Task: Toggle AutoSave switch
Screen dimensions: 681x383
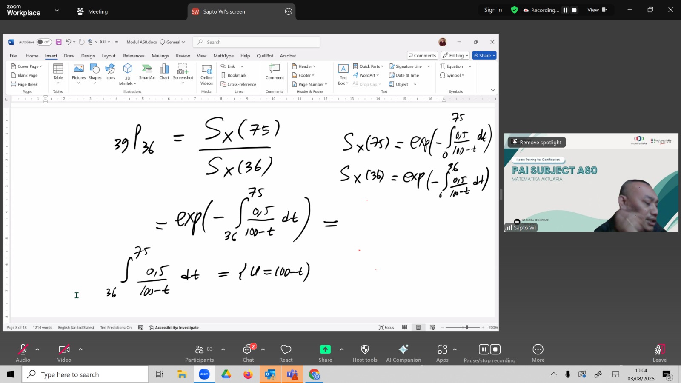Action: (x=44, y=42)
